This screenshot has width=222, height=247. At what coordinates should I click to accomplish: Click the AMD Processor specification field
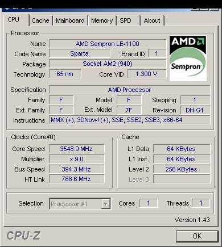[129, 90]
